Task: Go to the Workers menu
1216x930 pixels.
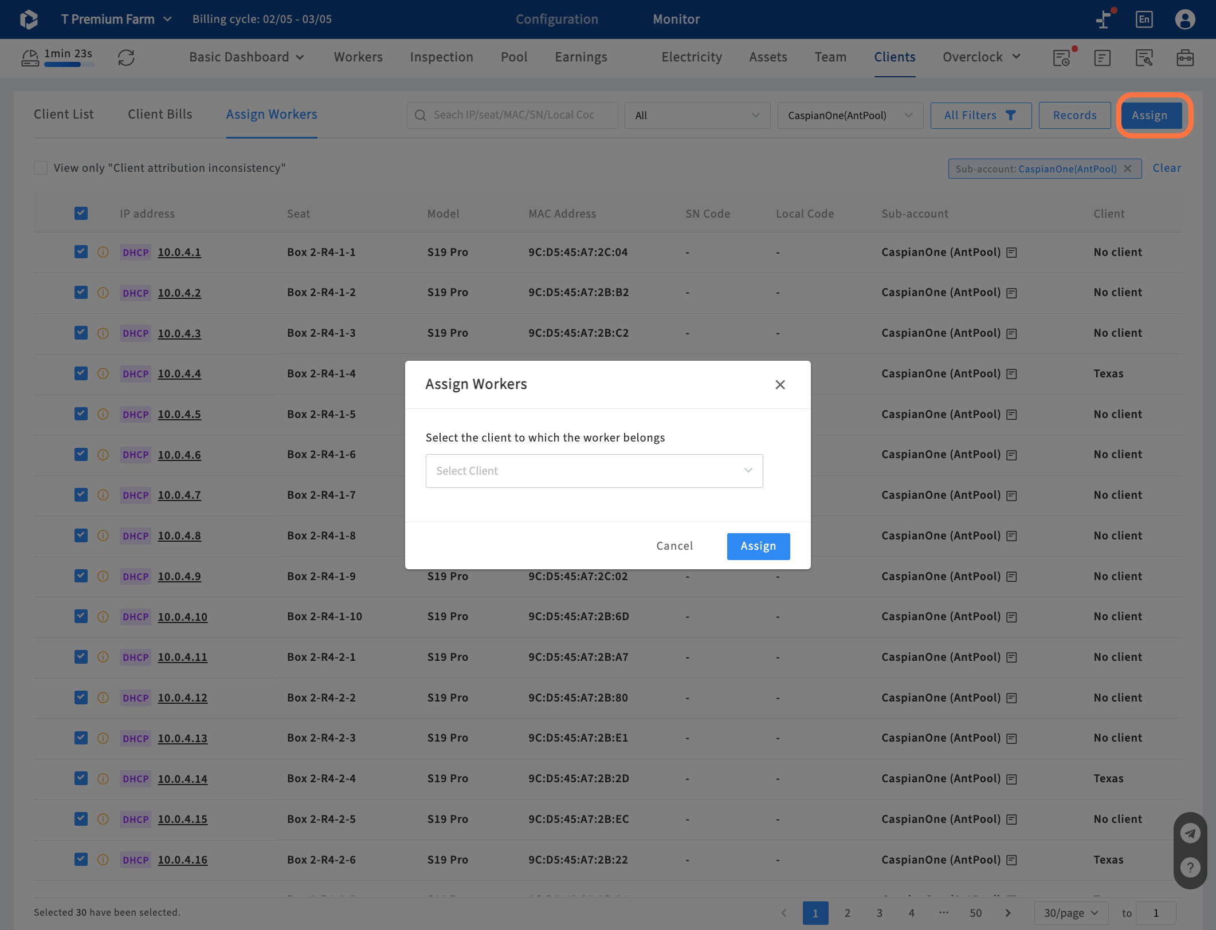Action: click(x=358, y=57)
